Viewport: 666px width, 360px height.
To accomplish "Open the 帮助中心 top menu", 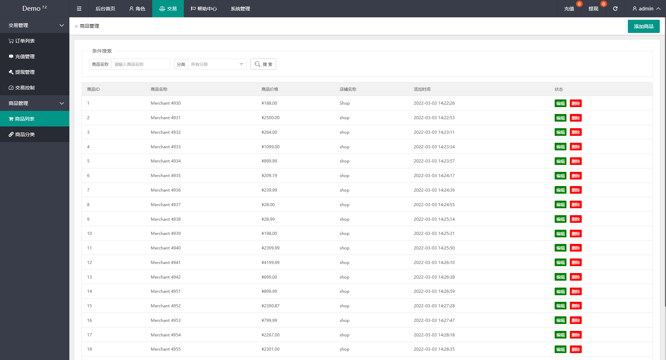I will [204, 9].
